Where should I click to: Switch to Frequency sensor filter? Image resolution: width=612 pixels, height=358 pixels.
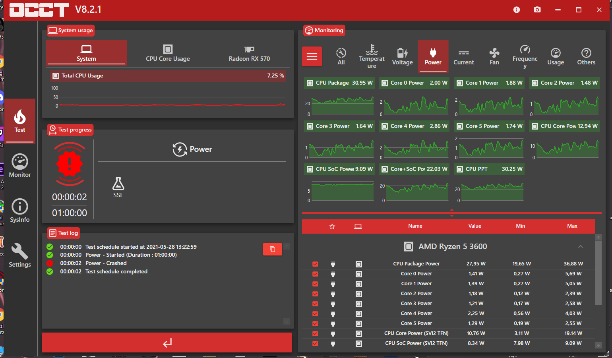(525, 56)
